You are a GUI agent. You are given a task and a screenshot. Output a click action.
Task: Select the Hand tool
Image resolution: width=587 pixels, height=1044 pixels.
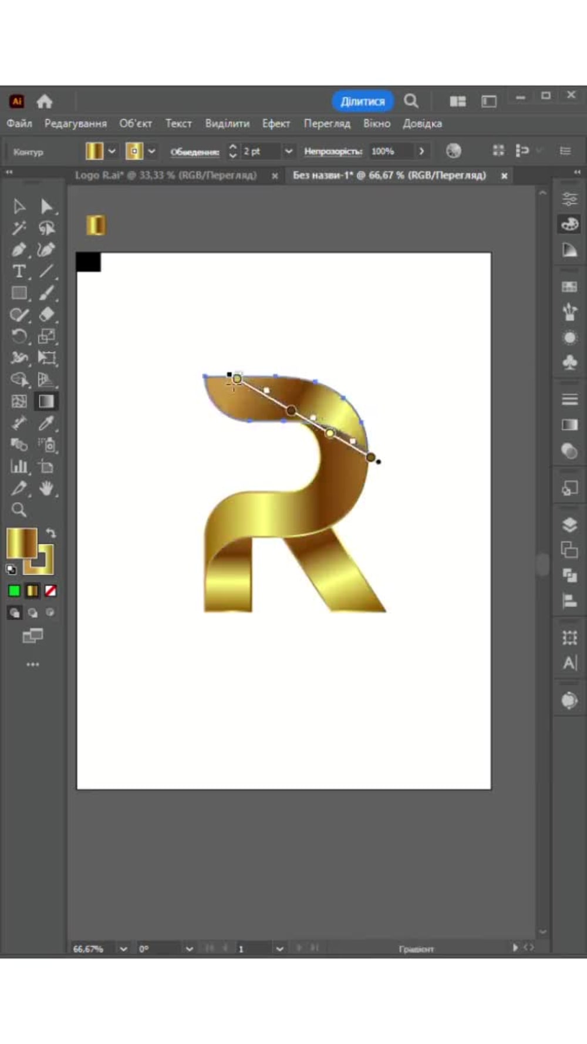tap(46, 488)
